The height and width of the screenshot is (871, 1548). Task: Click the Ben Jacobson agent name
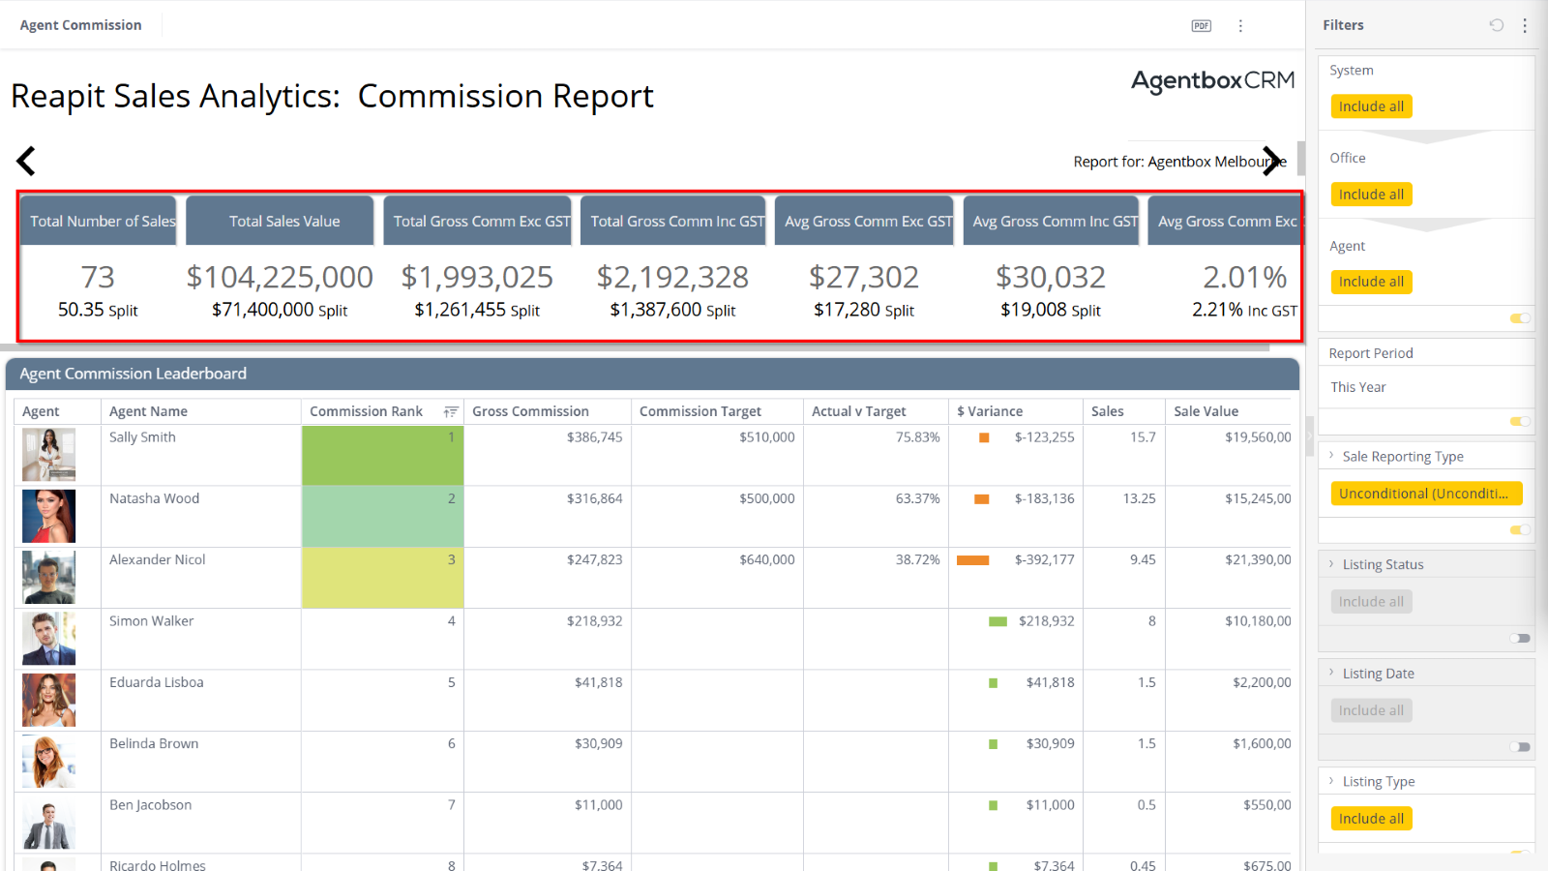150,805
